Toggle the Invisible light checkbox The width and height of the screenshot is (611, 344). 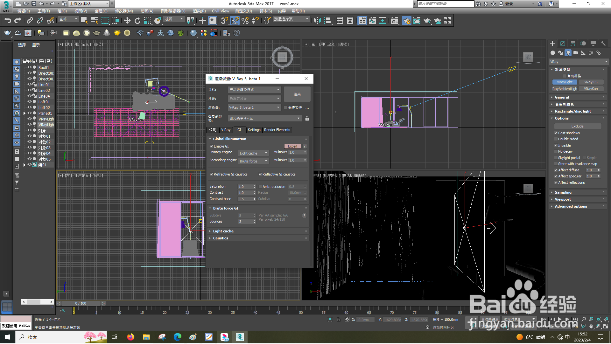(556, 145)
